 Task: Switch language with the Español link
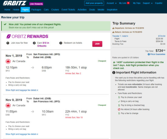coord(158,3)
